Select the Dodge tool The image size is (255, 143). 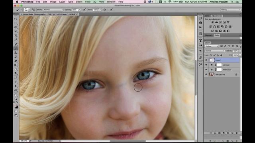16,73
